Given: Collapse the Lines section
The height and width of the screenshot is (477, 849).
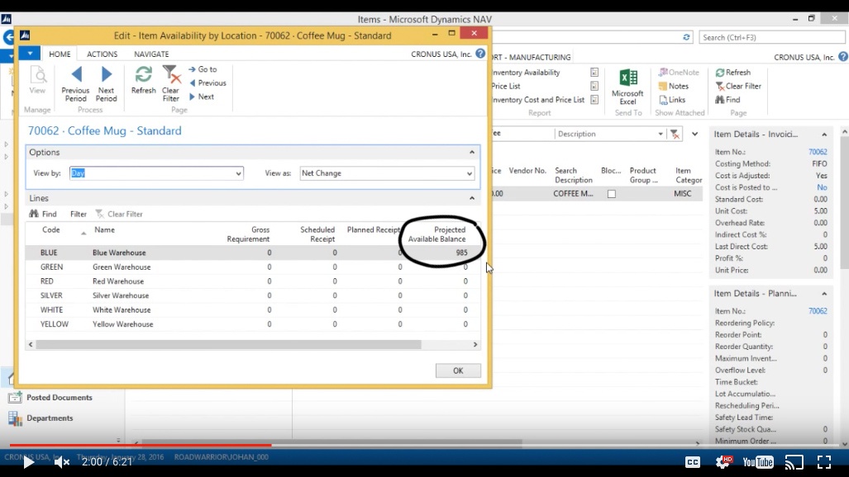Looking at the screenshot, I should coord(471,199).
